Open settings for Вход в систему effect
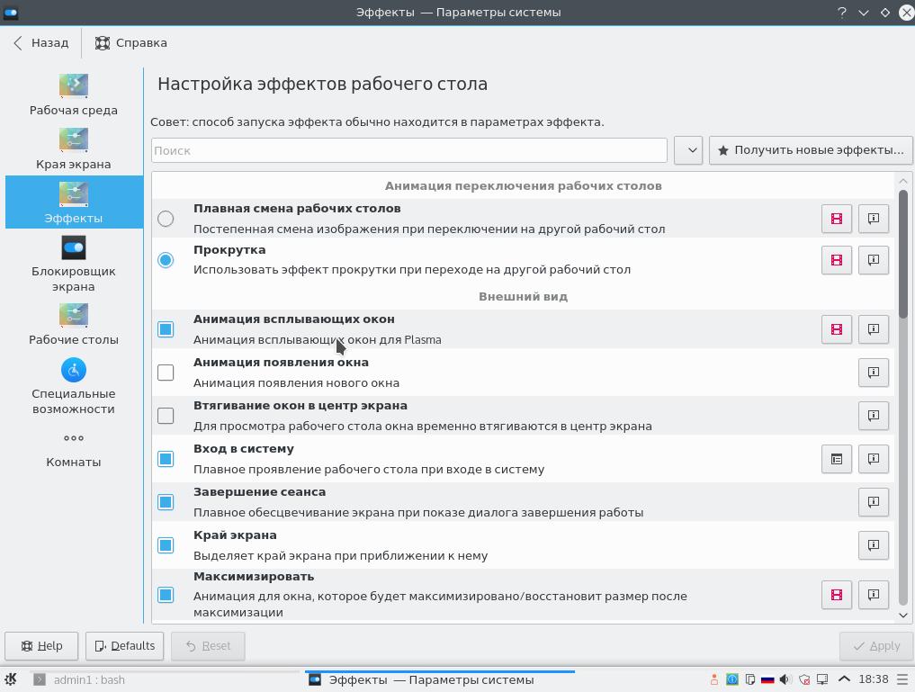This screenshot has width=915, height=692. pyautogui.click(x=836, y=459)
